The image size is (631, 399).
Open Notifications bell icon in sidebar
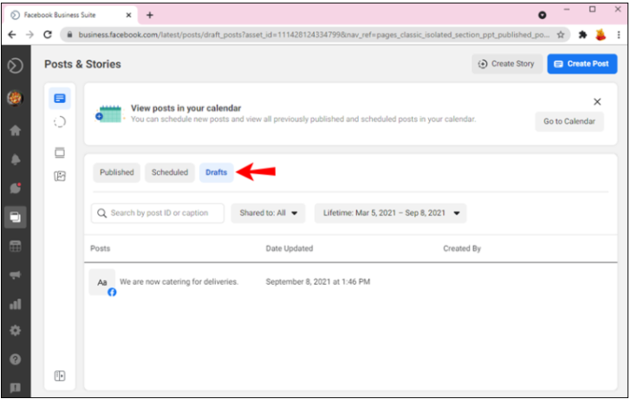(x=16, y=159)
